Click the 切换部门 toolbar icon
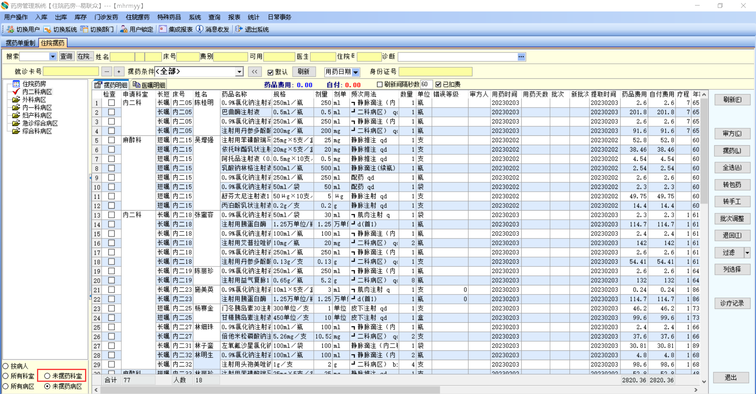This screenshot has height=394, width=756. pyautogui.click(x=84, y=30)
